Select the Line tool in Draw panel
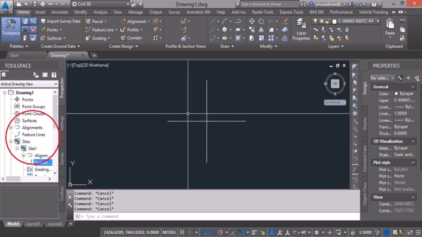Viewport: 422px width, 237px height. tap(213, 21)
